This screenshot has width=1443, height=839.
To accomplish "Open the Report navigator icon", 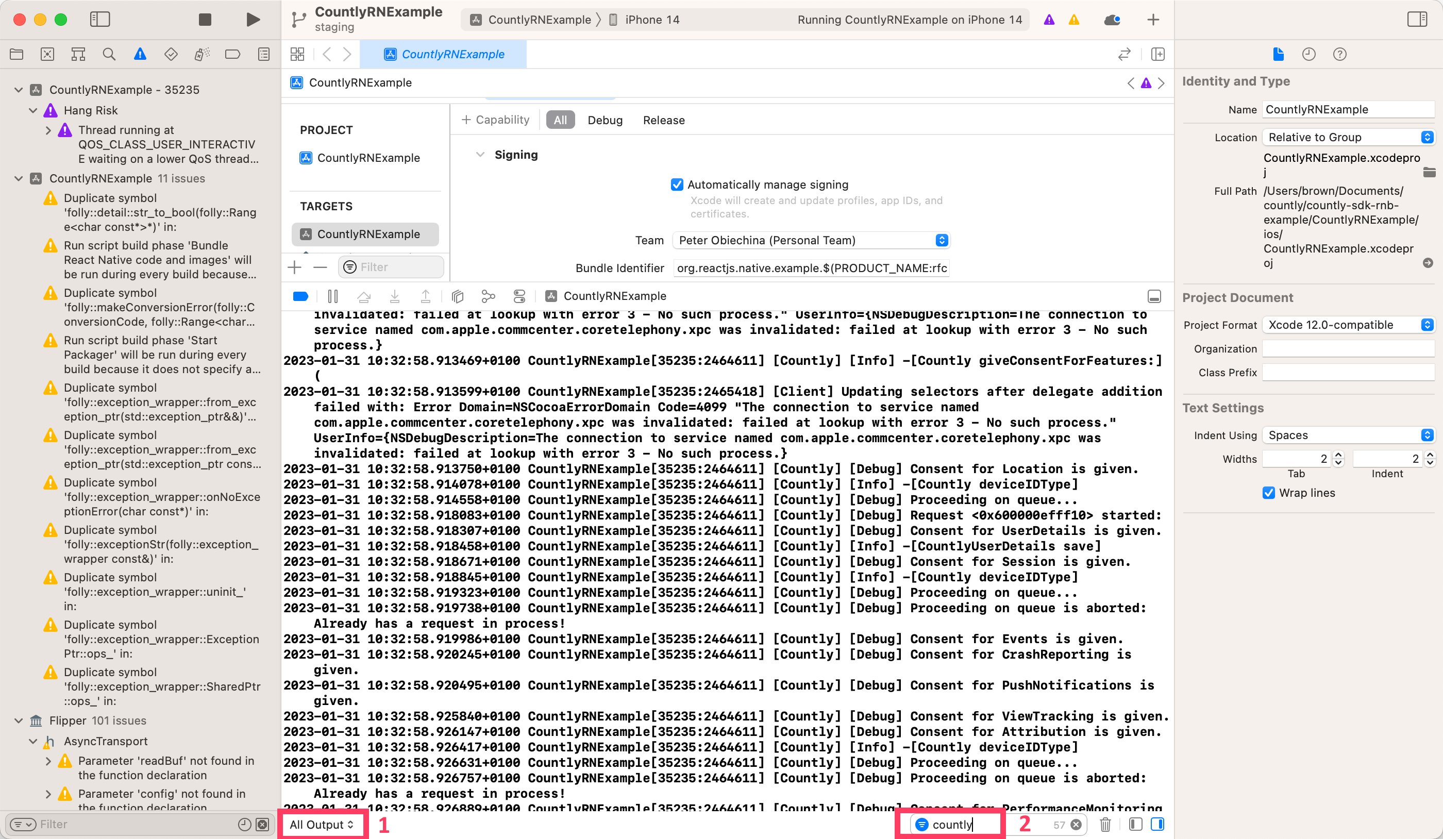I will [x=263, y=55].
